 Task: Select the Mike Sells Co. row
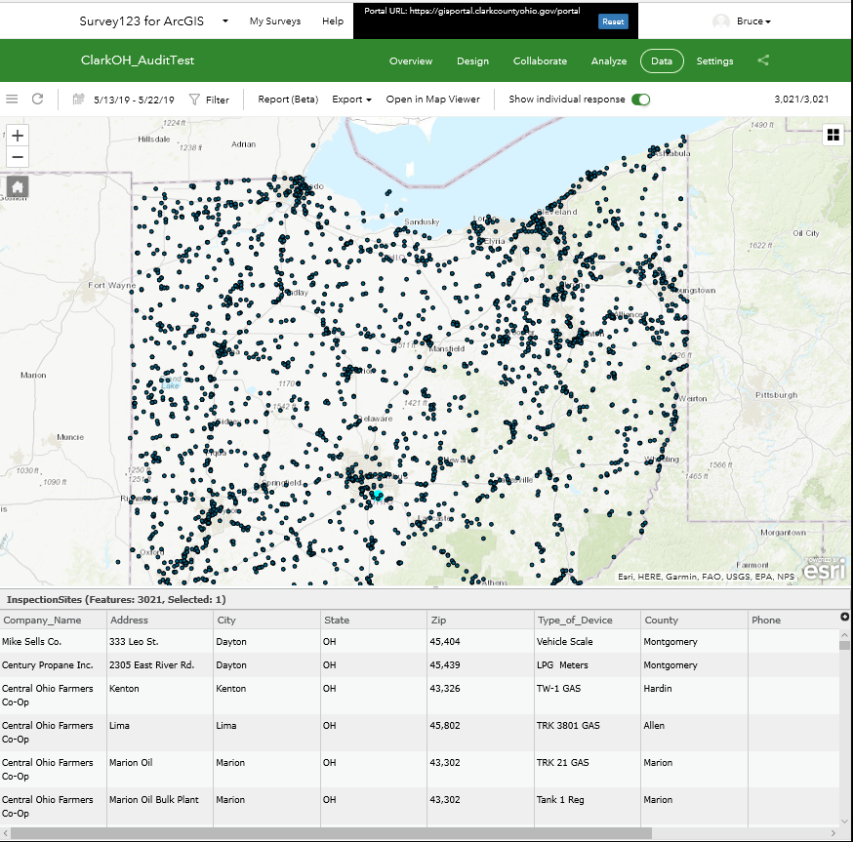click(420, 641)
